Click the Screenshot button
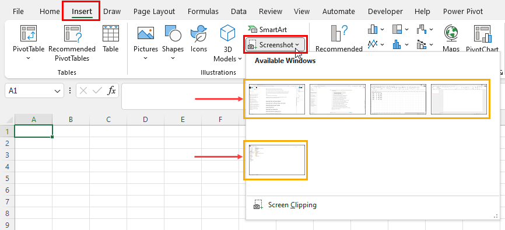The width and height of the screenshot is (505, 230). pyautogui.click(x=275, y=44)
